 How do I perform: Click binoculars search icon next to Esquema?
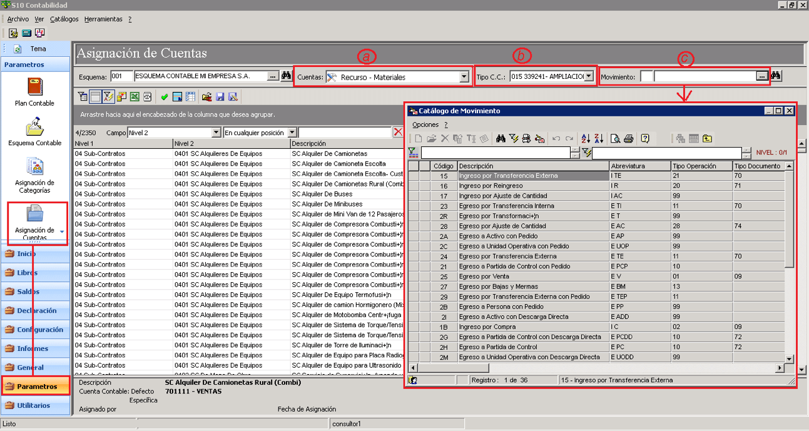(x=287, y=76)
